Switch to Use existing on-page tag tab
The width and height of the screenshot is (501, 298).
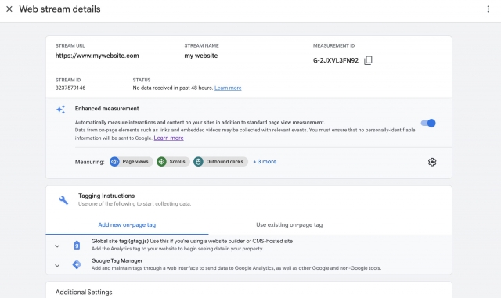[289, 224]
